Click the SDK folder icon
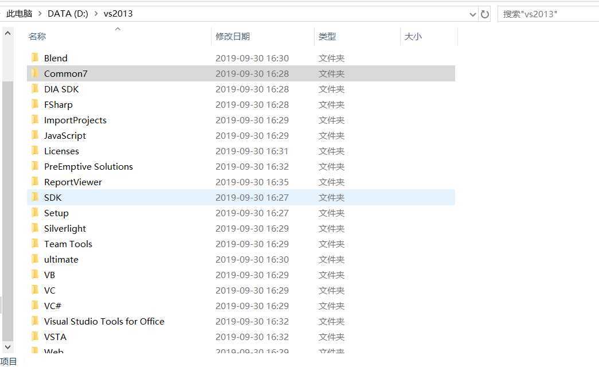The height and width of the screenshot is (367, 599). [35, 197]
